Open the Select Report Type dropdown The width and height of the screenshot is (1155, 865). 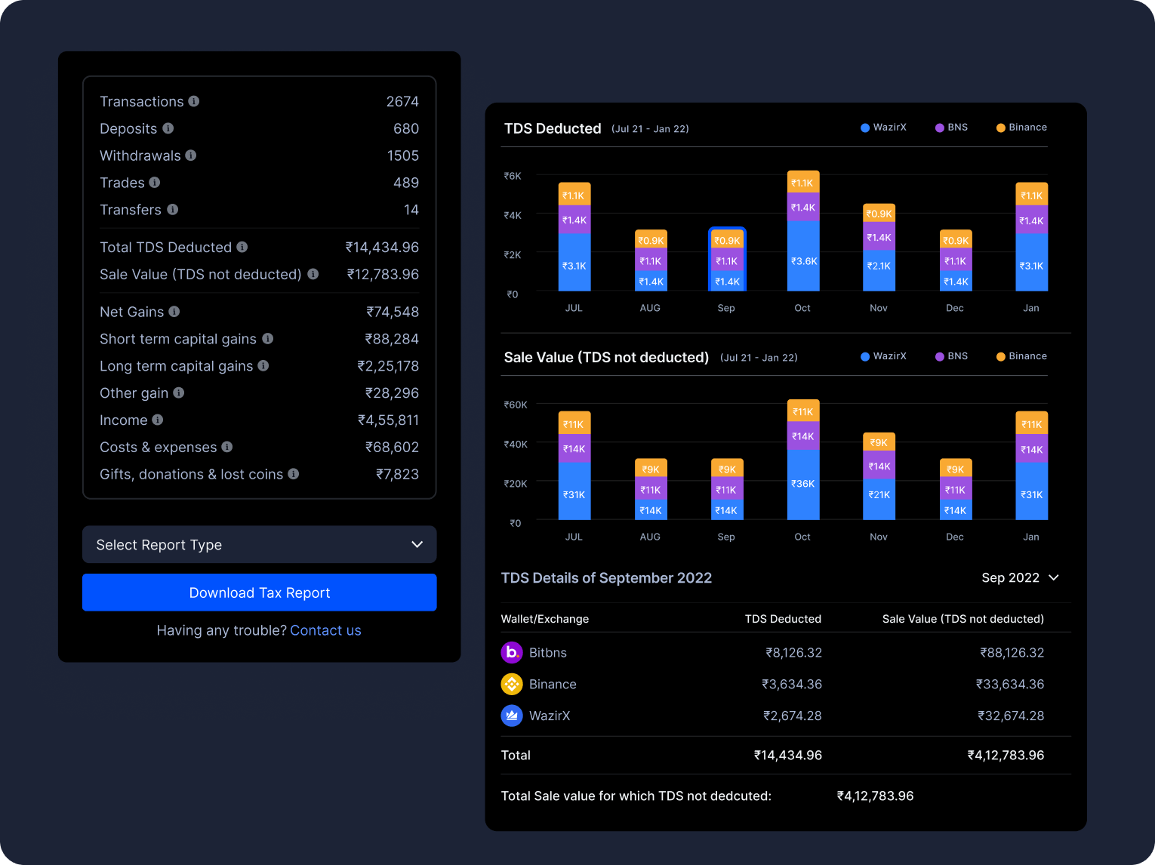click(259, 544)
